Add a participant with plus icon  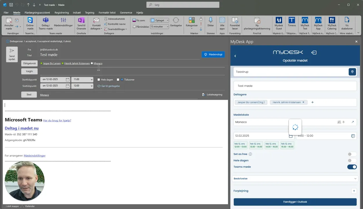pos(312,102)
